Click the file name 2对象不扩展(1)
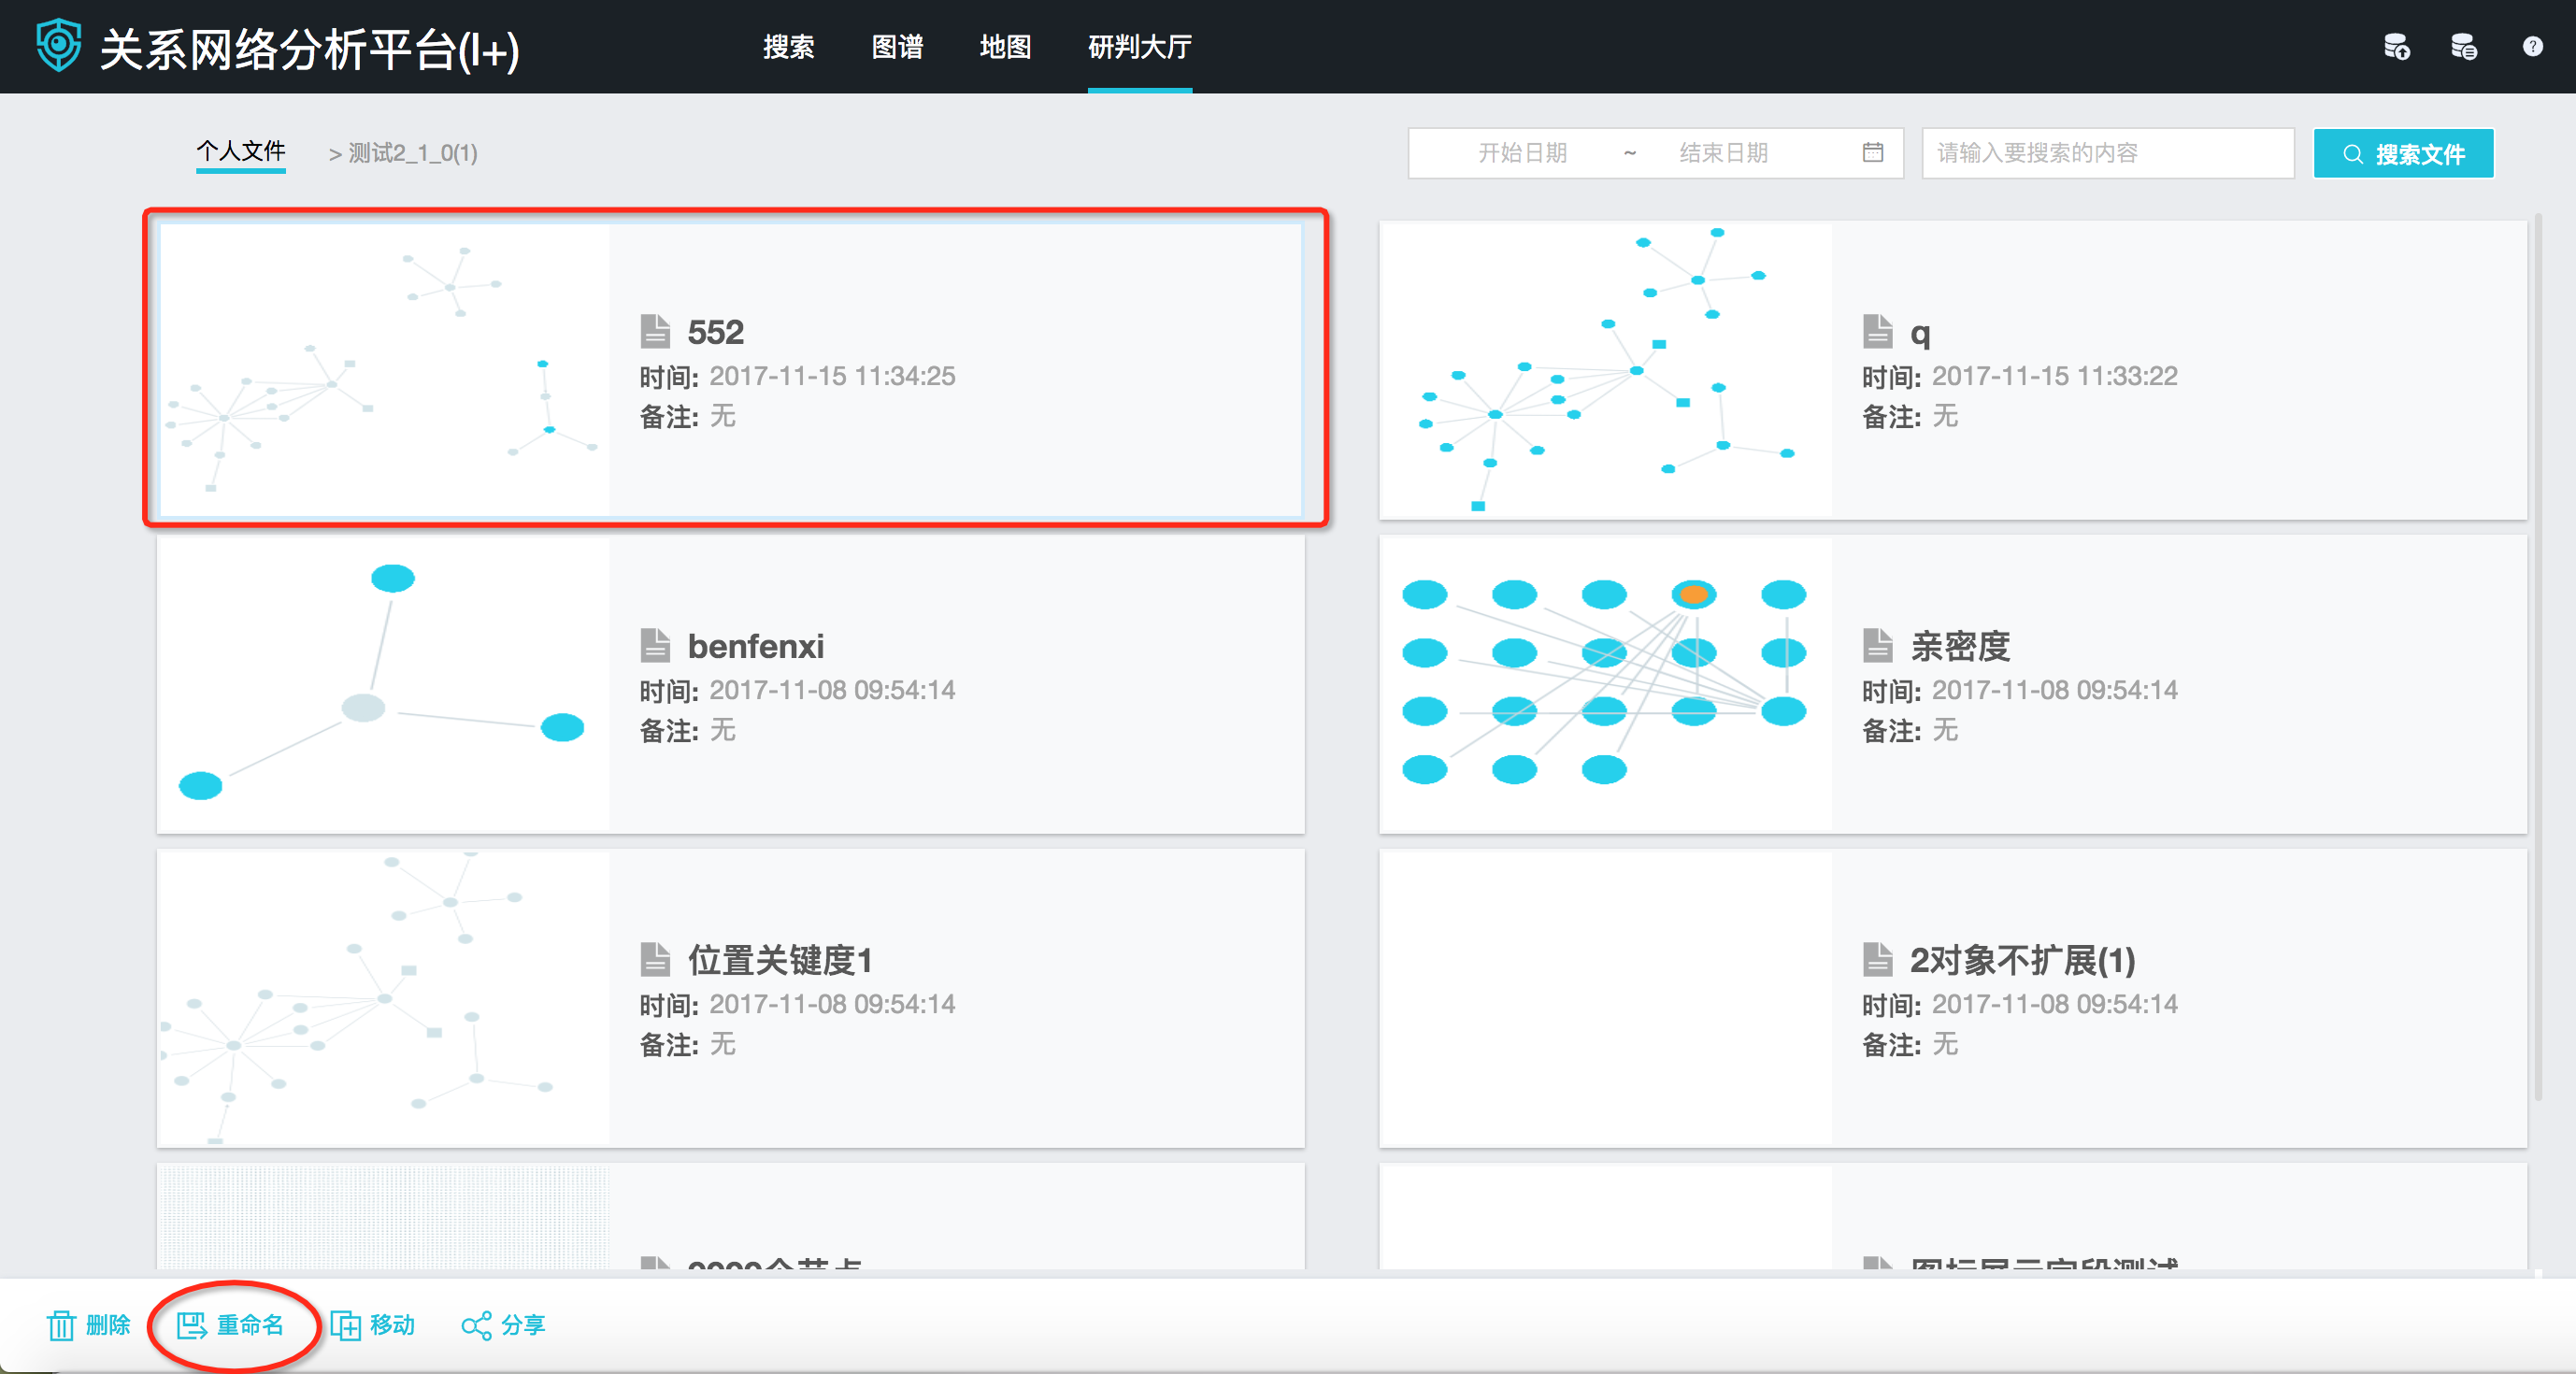This screenshot has width=2576, height=1374. coord(2022,960)
